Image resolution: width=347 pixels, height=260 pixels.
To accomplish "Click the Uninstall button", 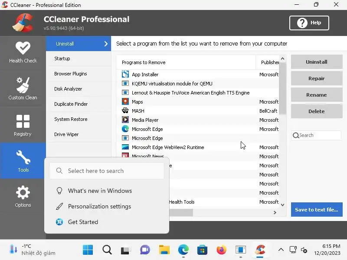I will pyautogui.click(x=317, y=62).
